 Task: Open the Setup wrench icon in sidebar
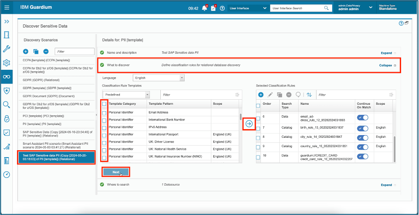(7, 49)
